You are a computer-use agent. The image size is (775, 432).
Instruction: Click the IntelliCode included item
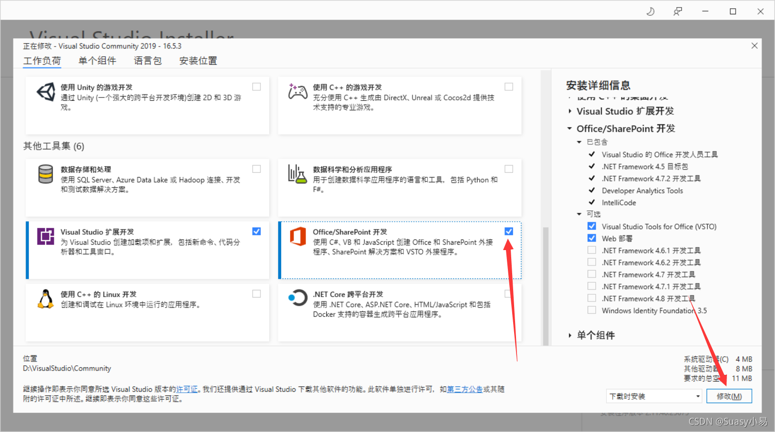(x=619, y=203)
